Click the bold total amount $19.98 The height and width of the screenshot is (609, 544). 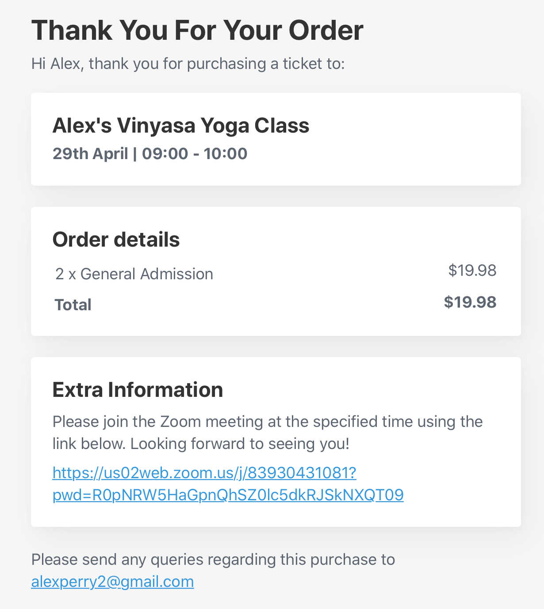[x=470, y=302]
